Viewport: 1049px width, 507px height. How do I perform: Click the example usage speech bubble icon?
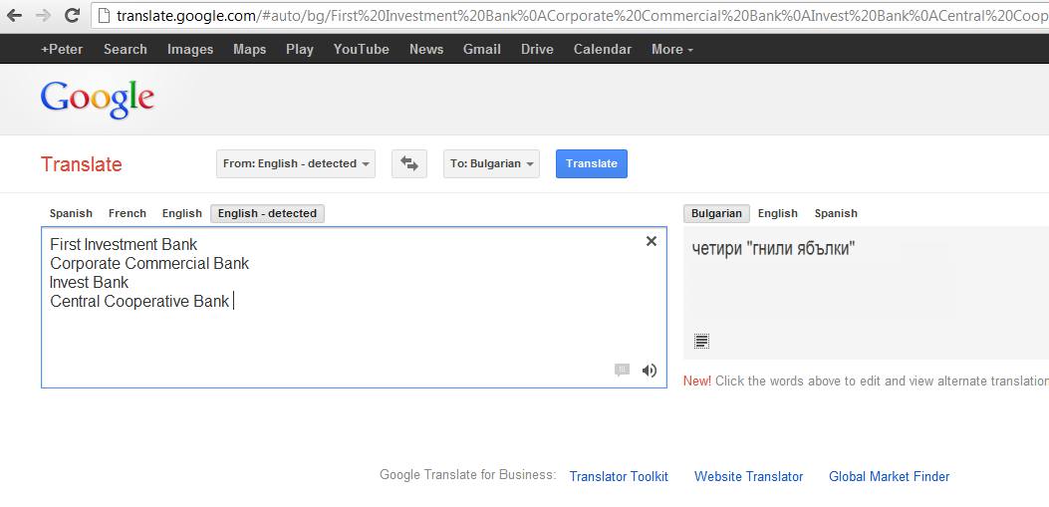622,371
